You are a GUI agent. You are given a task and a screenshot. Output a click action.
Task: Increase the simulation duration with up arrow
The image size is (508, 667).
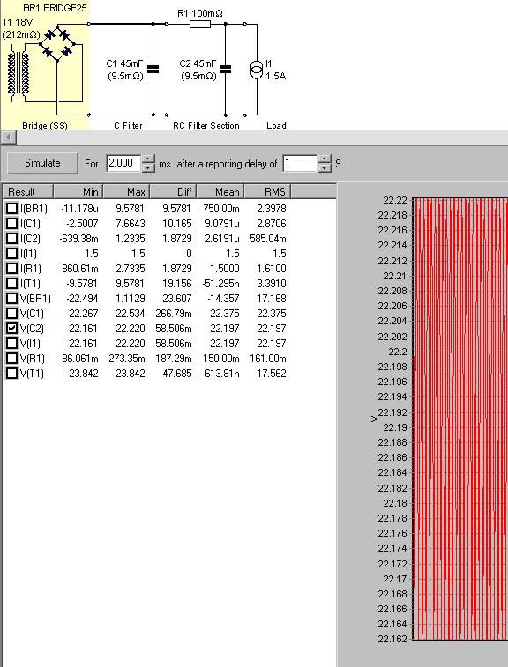[148, 159]
